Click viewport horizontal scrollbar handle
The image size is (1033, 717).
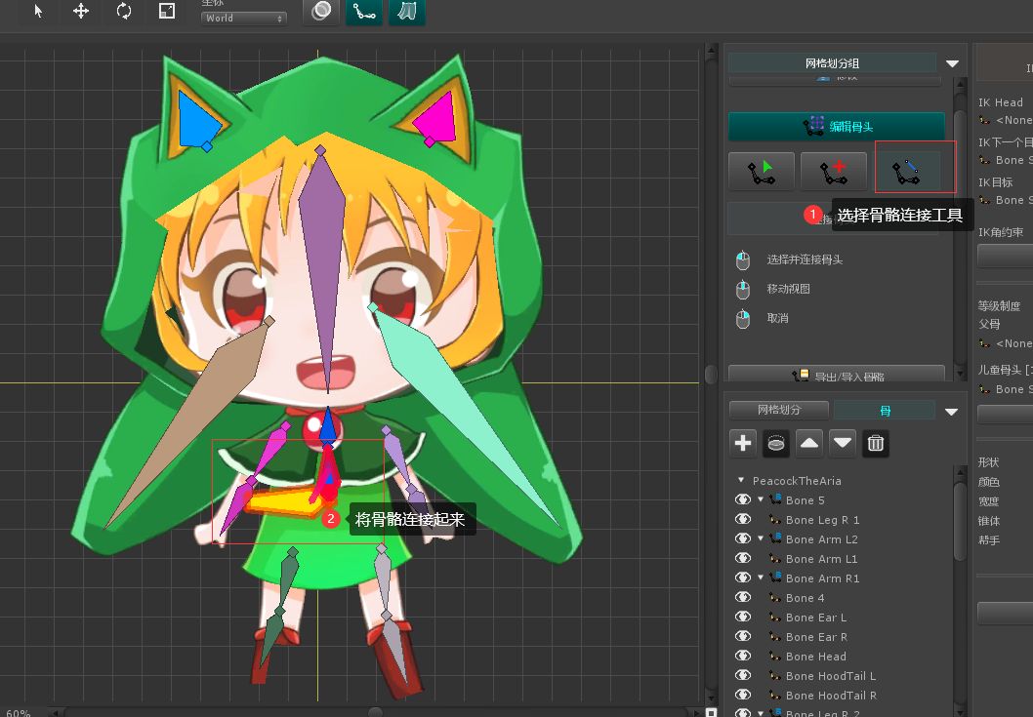click(376, 712)
